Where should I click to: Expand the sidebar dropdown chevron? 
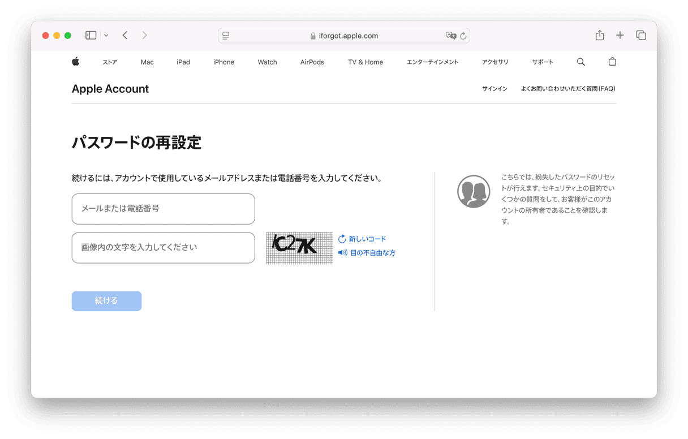[x=106, y=36]
